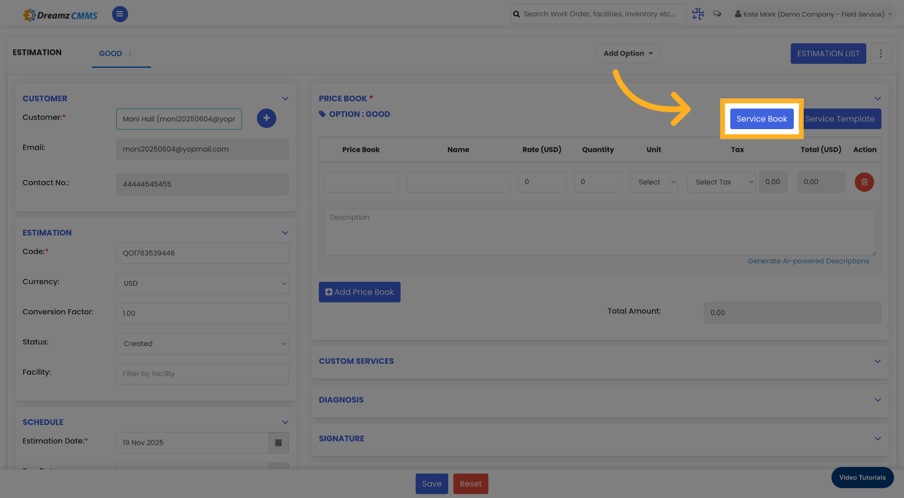Viewport: 904px width, 498px height.
Task: Click the price book Name input
Action: [458, 182]
